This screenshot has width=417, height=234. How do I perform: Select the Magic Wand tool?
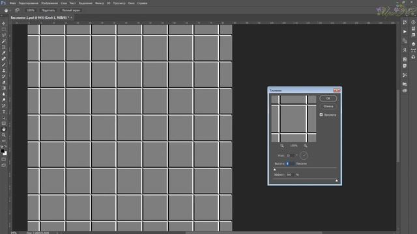4,41
